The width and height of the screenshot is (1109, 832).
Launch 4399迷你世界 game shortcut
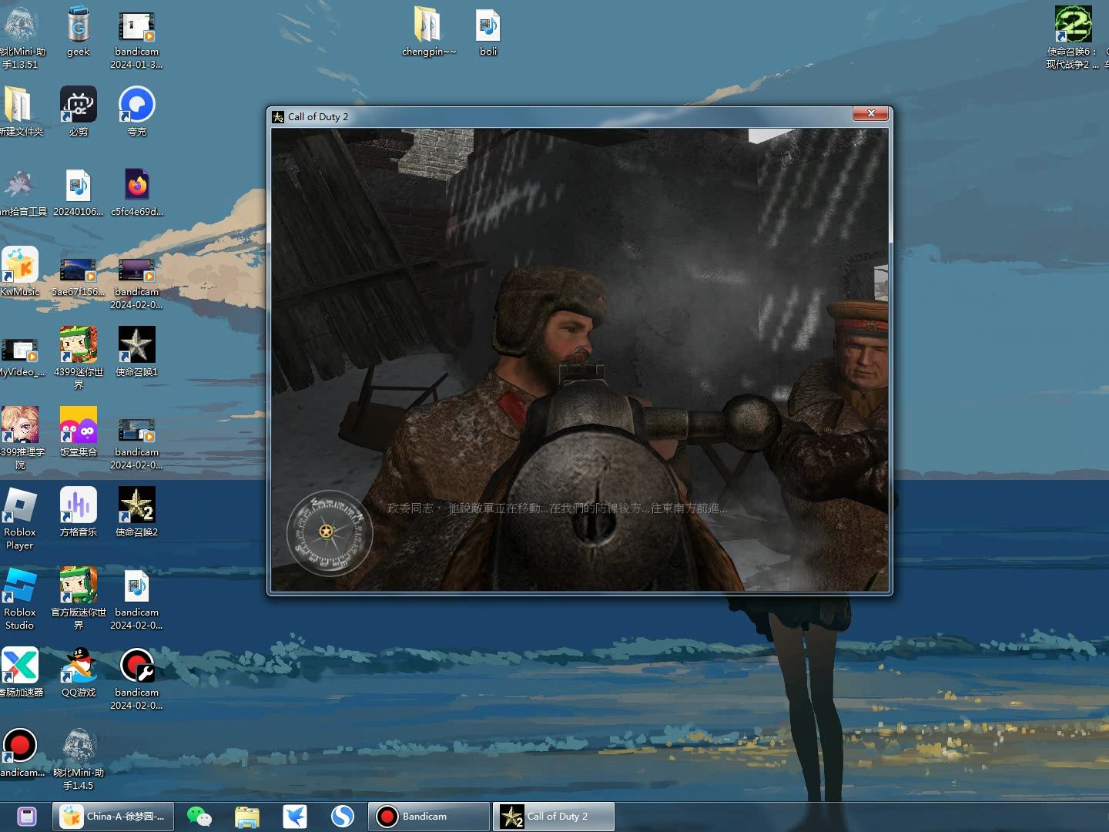coord(79,357)
